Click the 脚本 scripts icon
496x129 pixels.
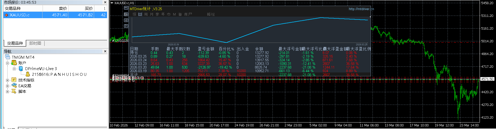[x=14, y=91]
